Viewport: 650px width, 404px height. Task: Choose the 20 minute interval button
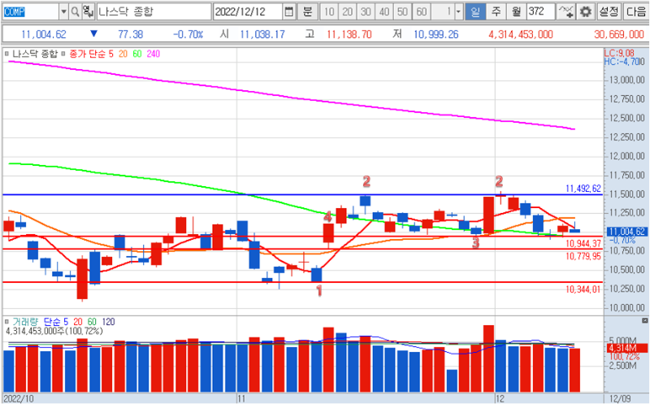(x=348, y=11)
